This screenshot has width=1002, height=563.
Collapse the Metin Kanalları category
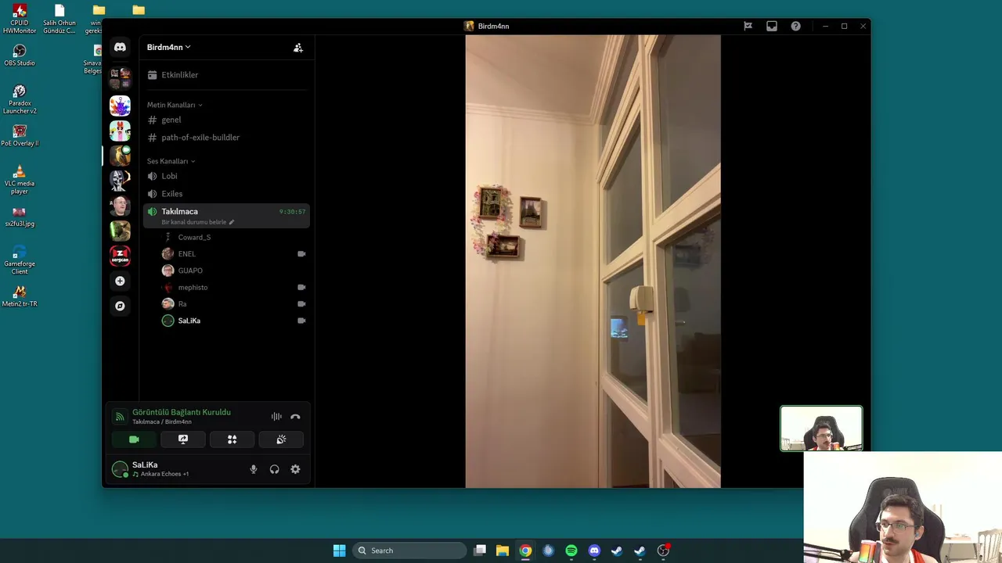coord(175,105)
